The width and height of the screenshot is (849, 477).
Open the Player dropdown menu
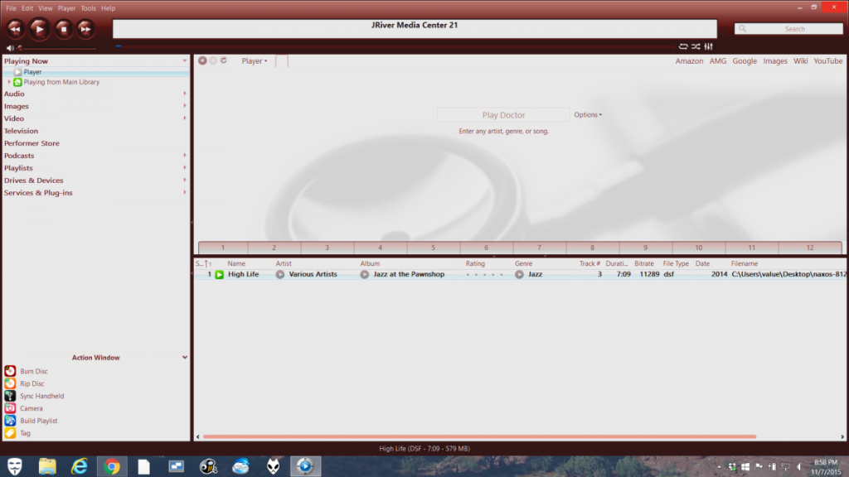click(255, 61)
